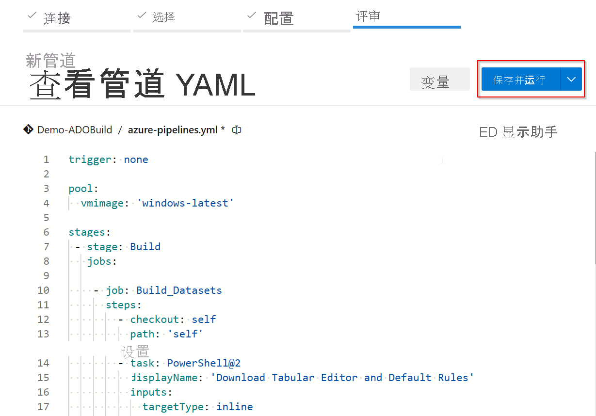Click the 'jobs:' key on line 8
The width and height of the screenshot is (596, 416).
pos(102,261)
